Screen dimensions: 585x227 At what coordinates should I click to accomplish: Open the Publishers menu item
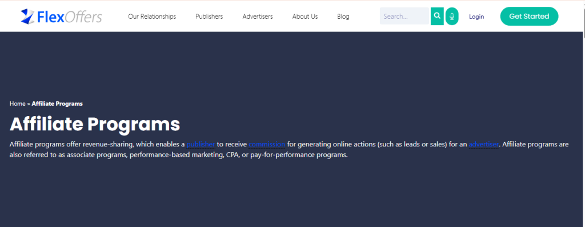pyautogui.click(x=209, y=17)
